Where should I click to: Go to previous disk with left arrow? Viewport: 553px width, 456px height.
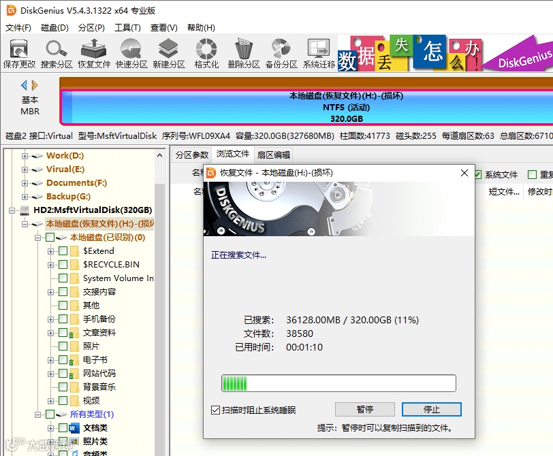point(24,85)
